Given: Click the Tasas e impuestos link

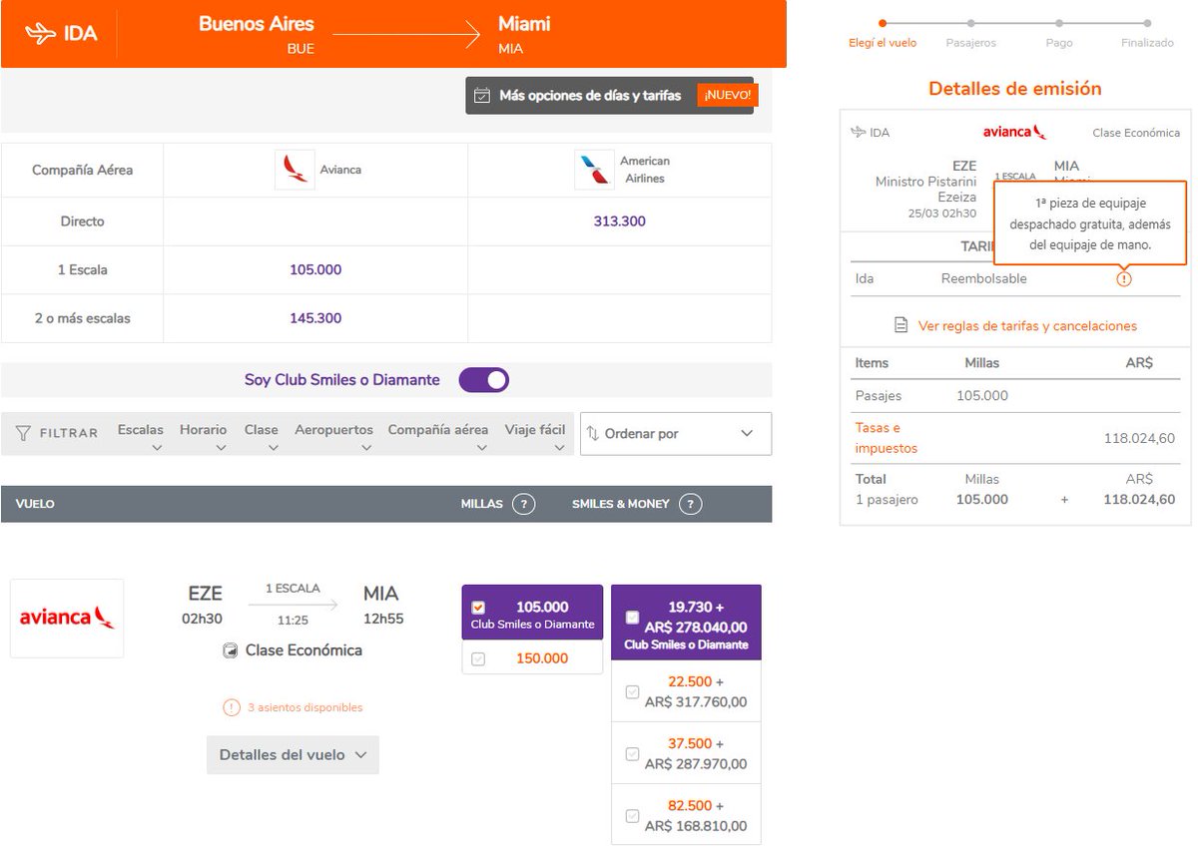Looking at the screenshot, I should [887, 438].
